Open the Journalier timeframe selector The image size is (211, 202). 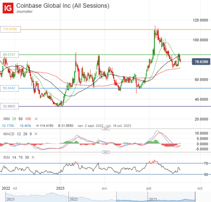tap(24, 12)
